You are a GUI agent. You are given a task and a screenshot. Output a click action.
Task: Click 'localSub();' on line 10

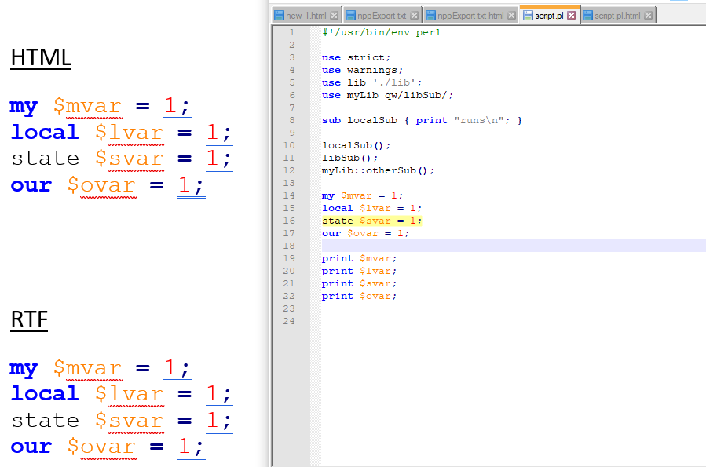(x=357, y=145)
